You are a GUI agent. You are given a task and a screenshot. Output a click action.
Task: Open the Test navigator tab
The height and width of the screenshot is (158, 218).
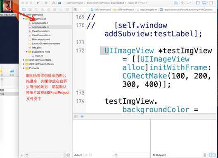[49, 9]
